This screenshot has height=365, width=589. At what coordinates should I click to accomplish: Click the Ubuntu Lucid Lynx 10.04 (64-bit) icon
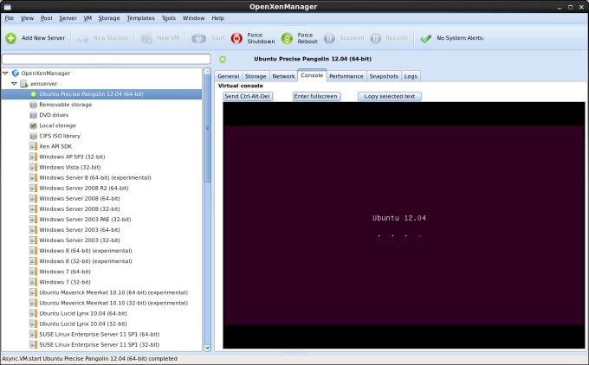pyautogui.click(x=34, y=313)
